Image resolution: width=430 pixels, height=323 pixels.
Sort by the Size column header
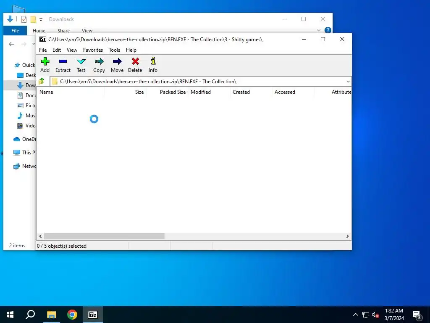point(125,92)
